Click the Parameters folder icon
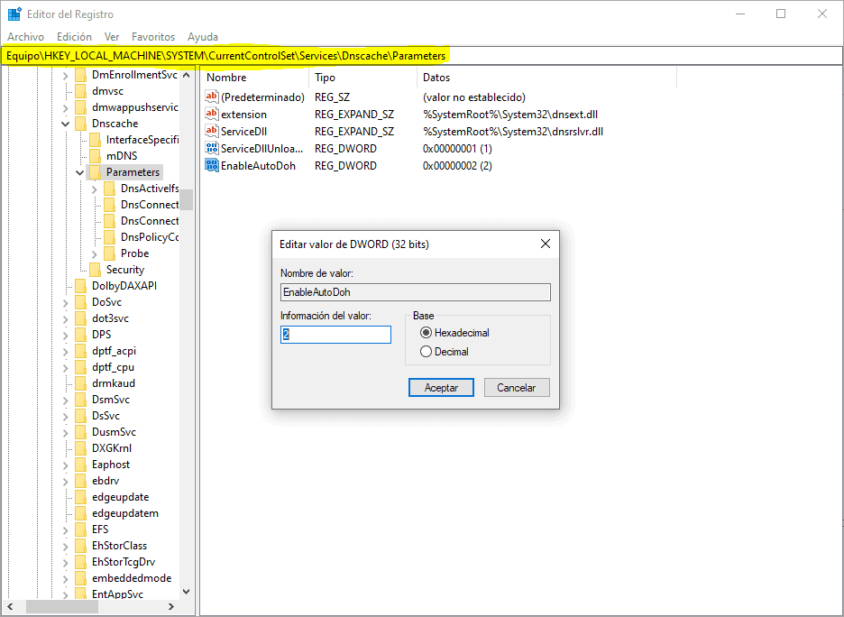The height and width of the screenshot is (617, 844). [x=95, y=172]
